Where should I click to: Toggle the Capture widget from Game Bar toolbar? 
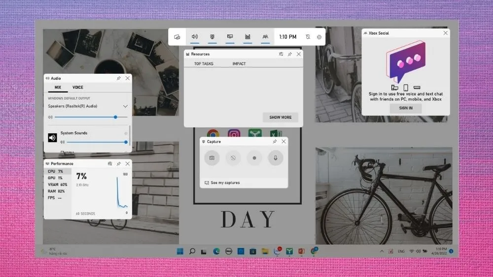click(212, 37)
